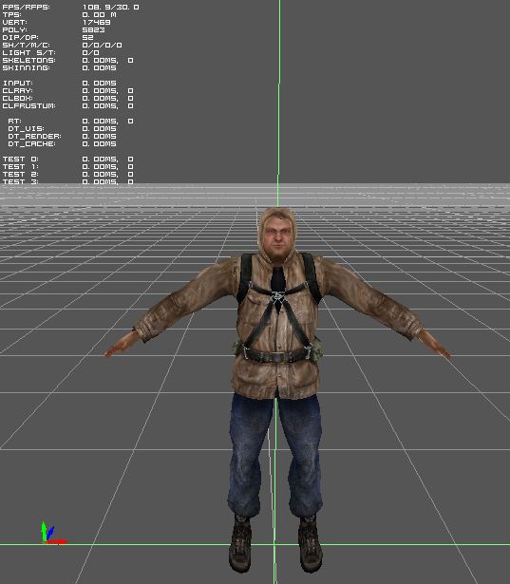Screen dimensions: 510x584
Task: Click the character's right boot
Action: coord(240,543)
